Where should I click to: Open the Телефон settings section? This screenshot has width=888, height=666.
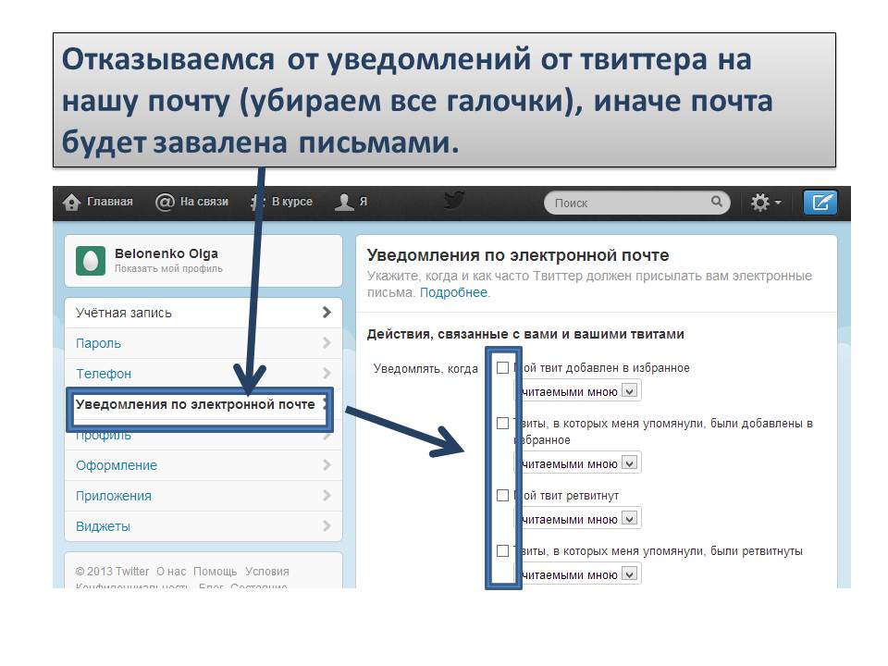tap(203, 374)
